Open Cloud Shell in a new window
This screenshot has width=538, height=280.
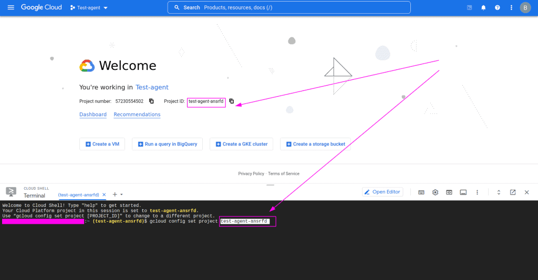pyautogui.click(x=513, y=192)
